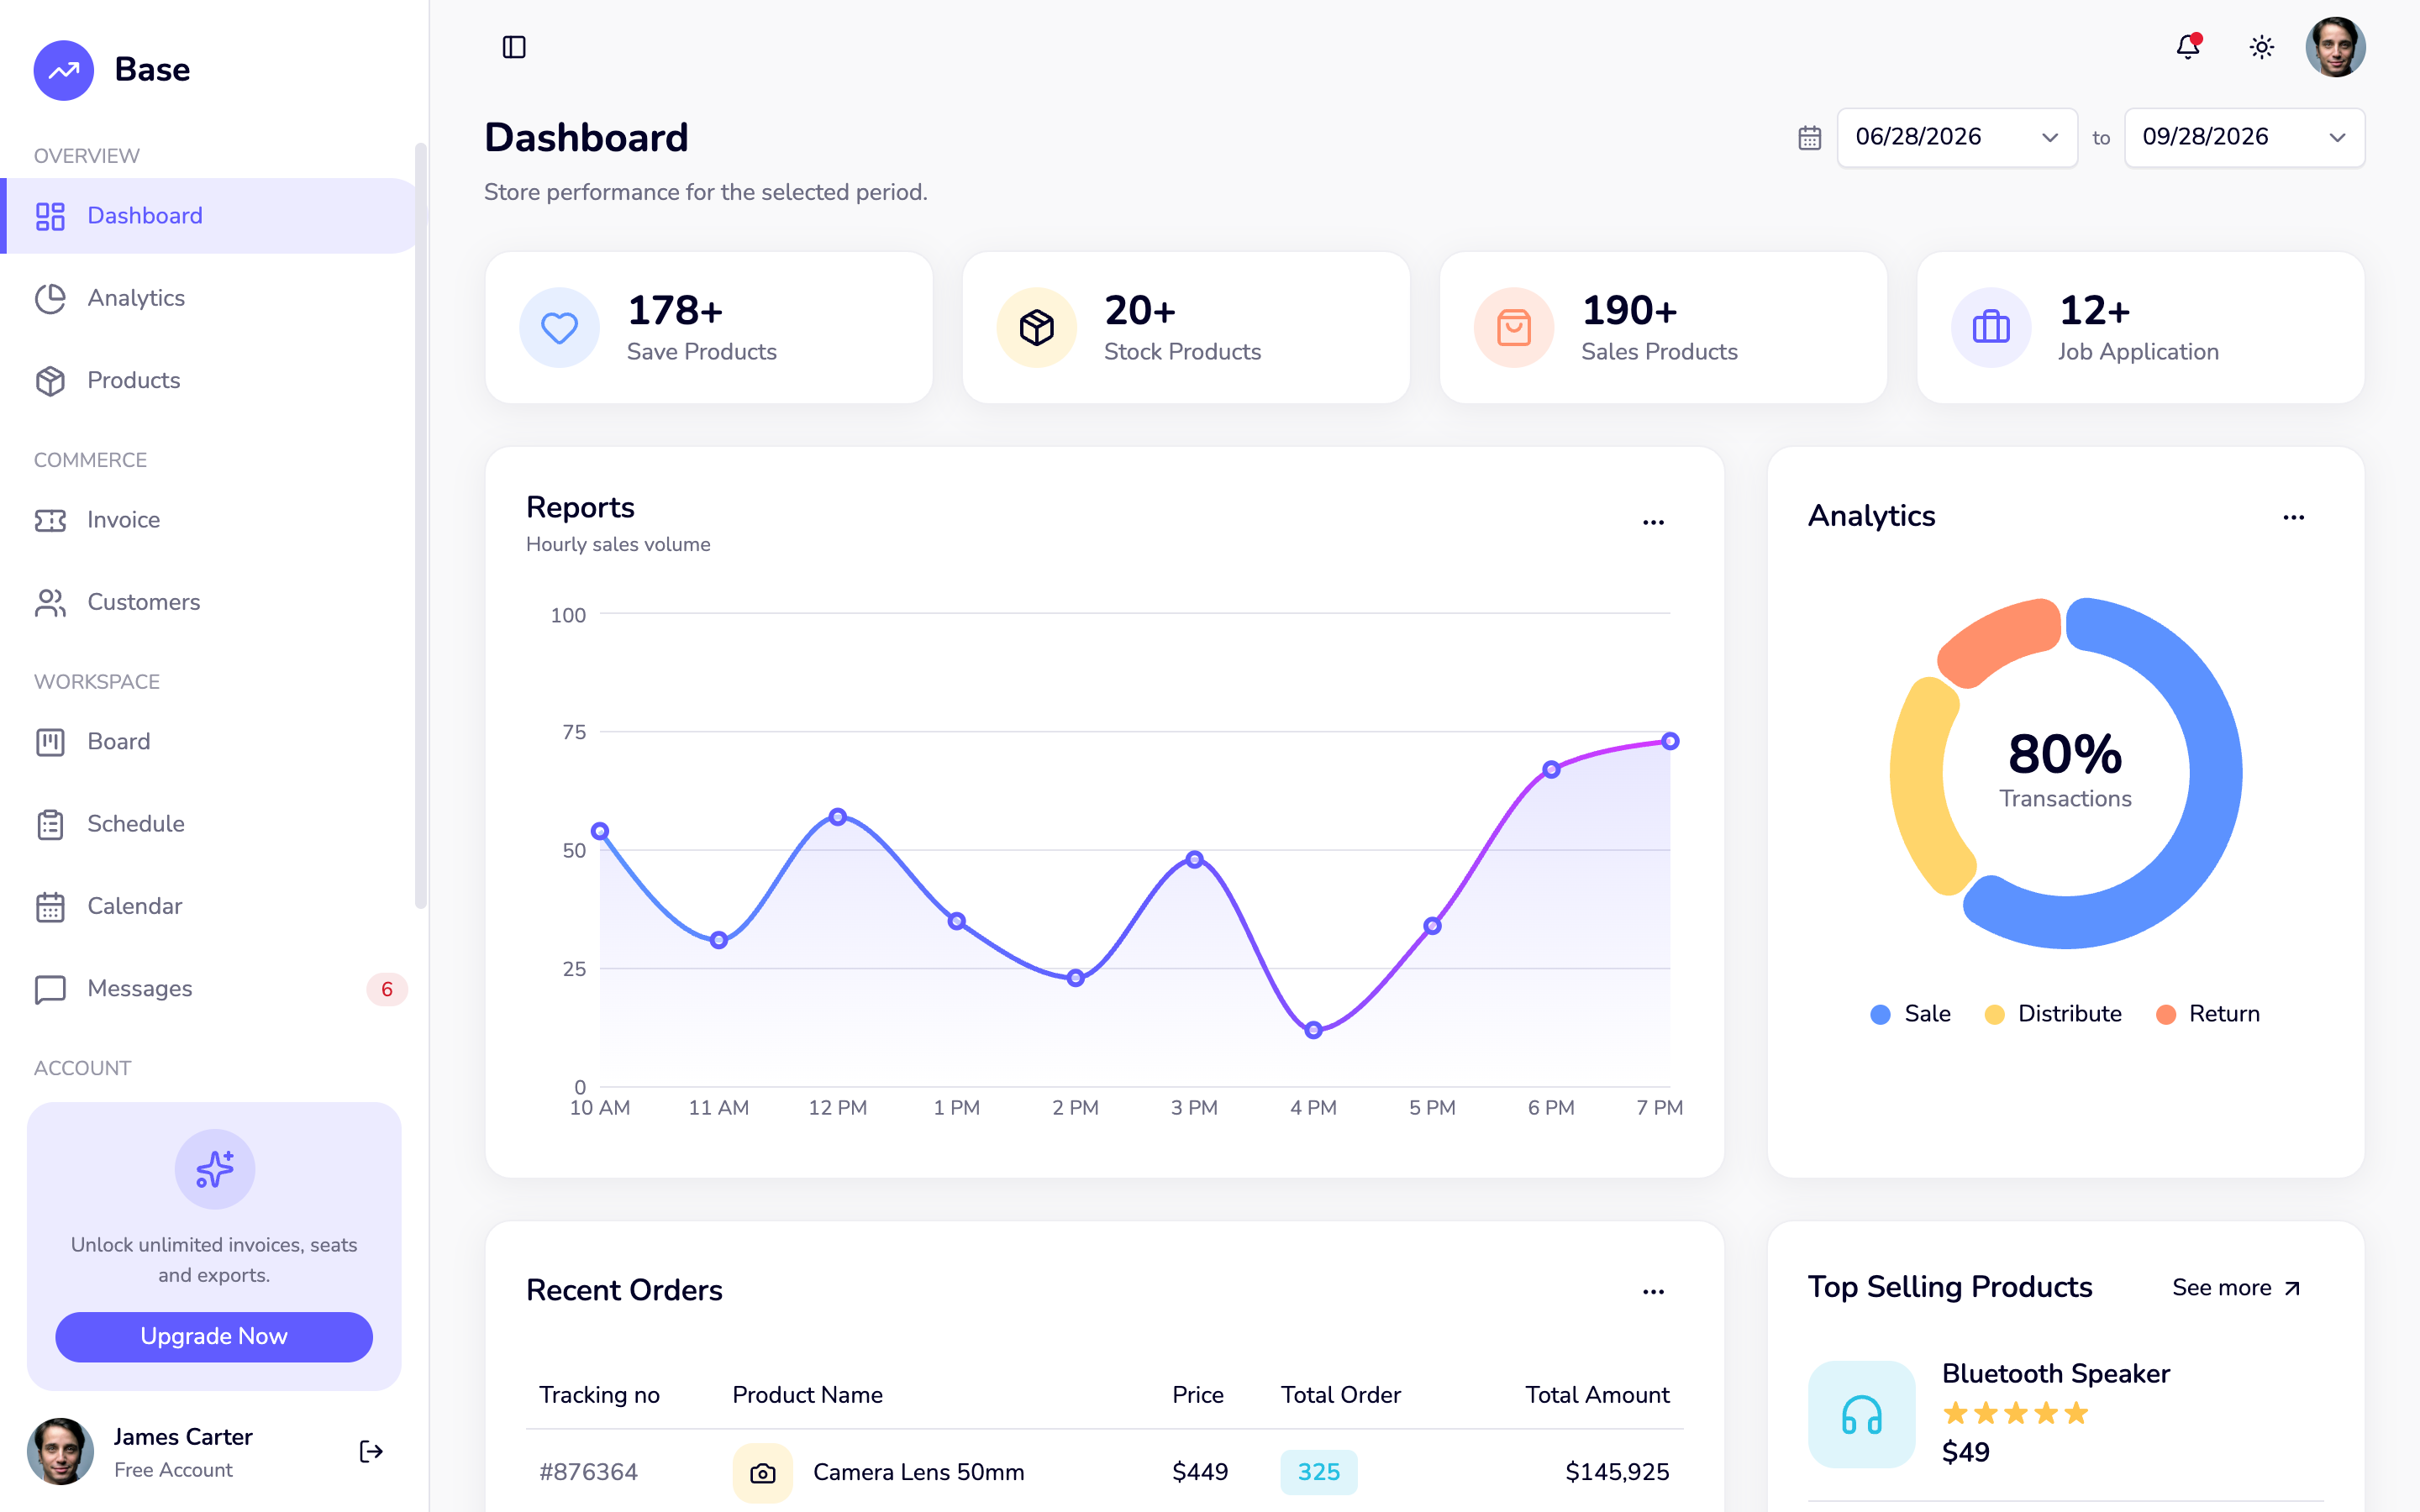The image size is (2420, 1512).
Task: Open the Recent Orders three-dot menu
Action: click(x=1653, y=1292)
